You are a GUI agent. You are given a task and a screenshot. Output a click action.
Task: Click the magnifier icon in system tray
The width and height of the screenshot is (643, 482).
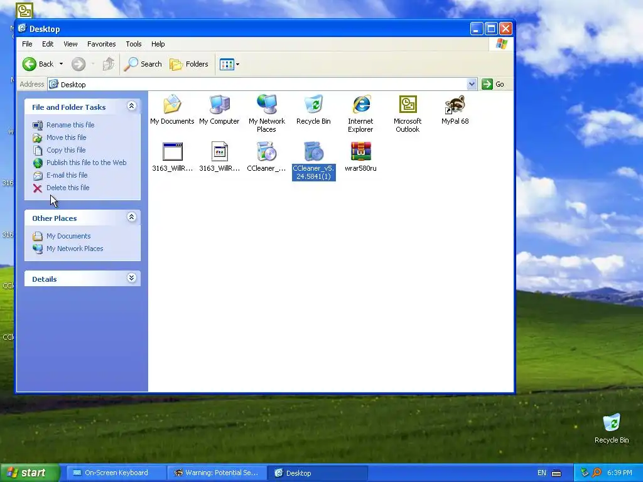point(597,473)
